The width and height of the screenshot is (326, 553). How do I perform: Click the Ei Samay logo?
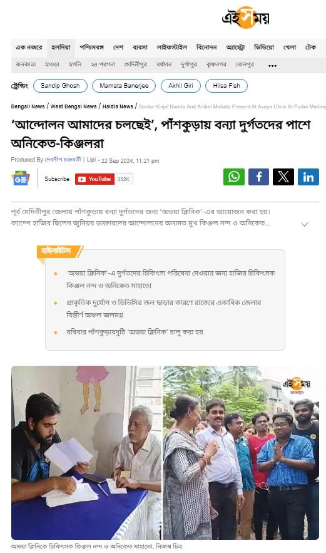tap(246, 18)
